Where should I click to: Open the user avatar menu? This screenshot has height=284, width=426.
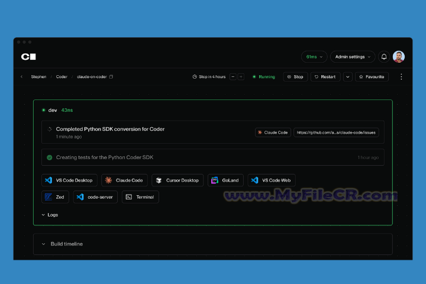pos(399,57)
